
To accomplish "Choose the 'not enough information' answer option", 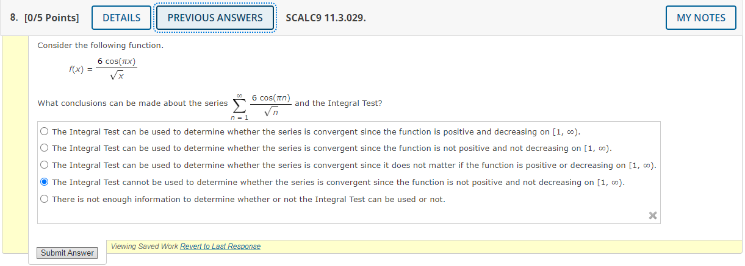I will click(x=44, y=199).
